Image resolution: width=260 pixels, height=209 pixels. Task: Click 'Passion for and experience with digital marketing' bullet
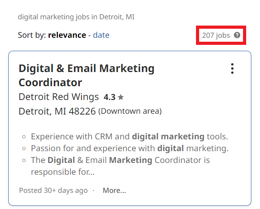point(130,148)
